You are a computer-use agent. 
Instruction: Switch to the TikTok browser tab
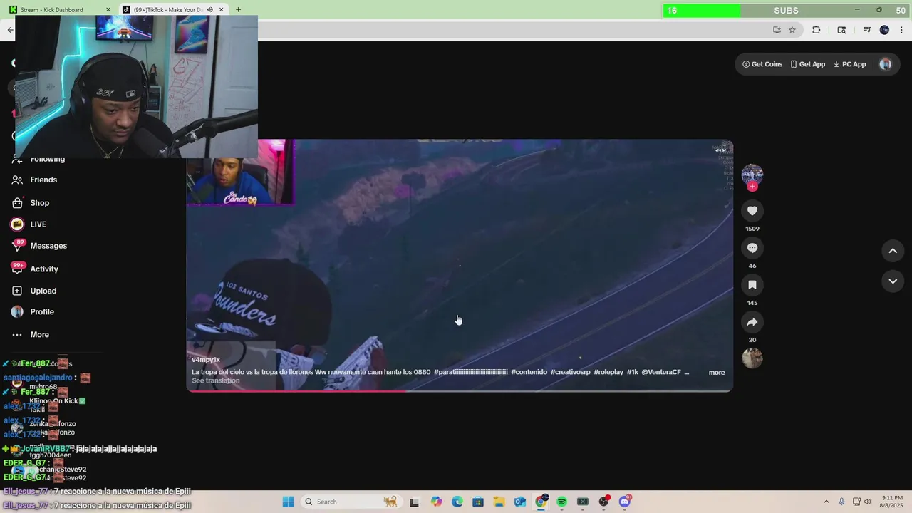[x=169, y=10]
